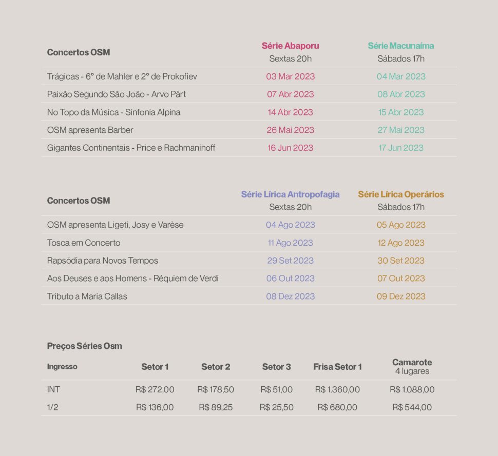Select the Série Macunaíma heading
The image size is (498, 456).
coord(401,46)
